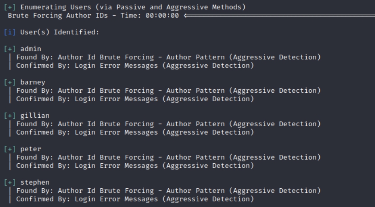This screenshot has width=375, height=207.
Task: Click the username barney
Action: click(x=33, y=83)
